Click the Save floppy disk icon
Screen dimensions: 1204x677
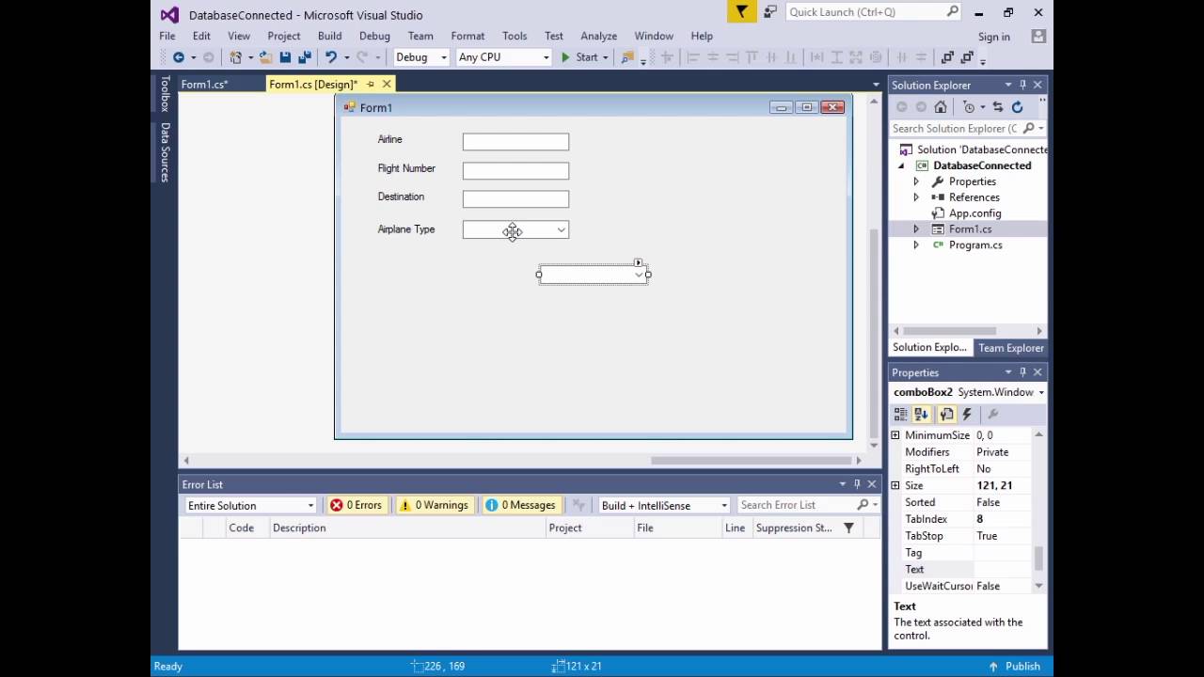point(285,57)
